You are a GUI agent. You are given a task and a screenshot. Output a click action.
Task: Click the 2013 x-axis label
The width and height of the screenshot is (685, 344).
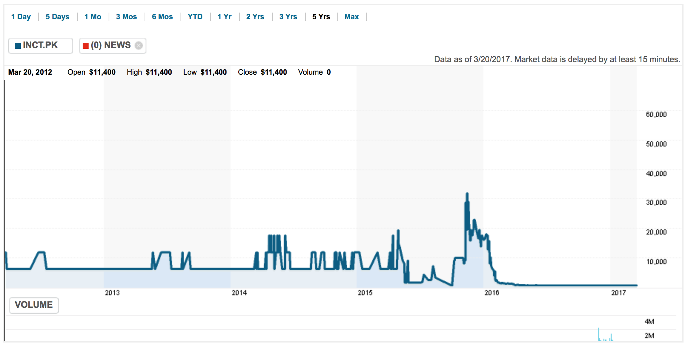(112, 293)
